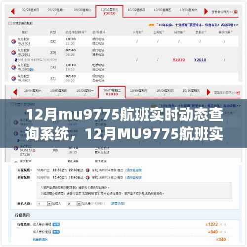Open the bracketed blue link beside the passenger count
The width and height of the screenshot is (247, 247).
pyautogui.click(x=118, y=204)
